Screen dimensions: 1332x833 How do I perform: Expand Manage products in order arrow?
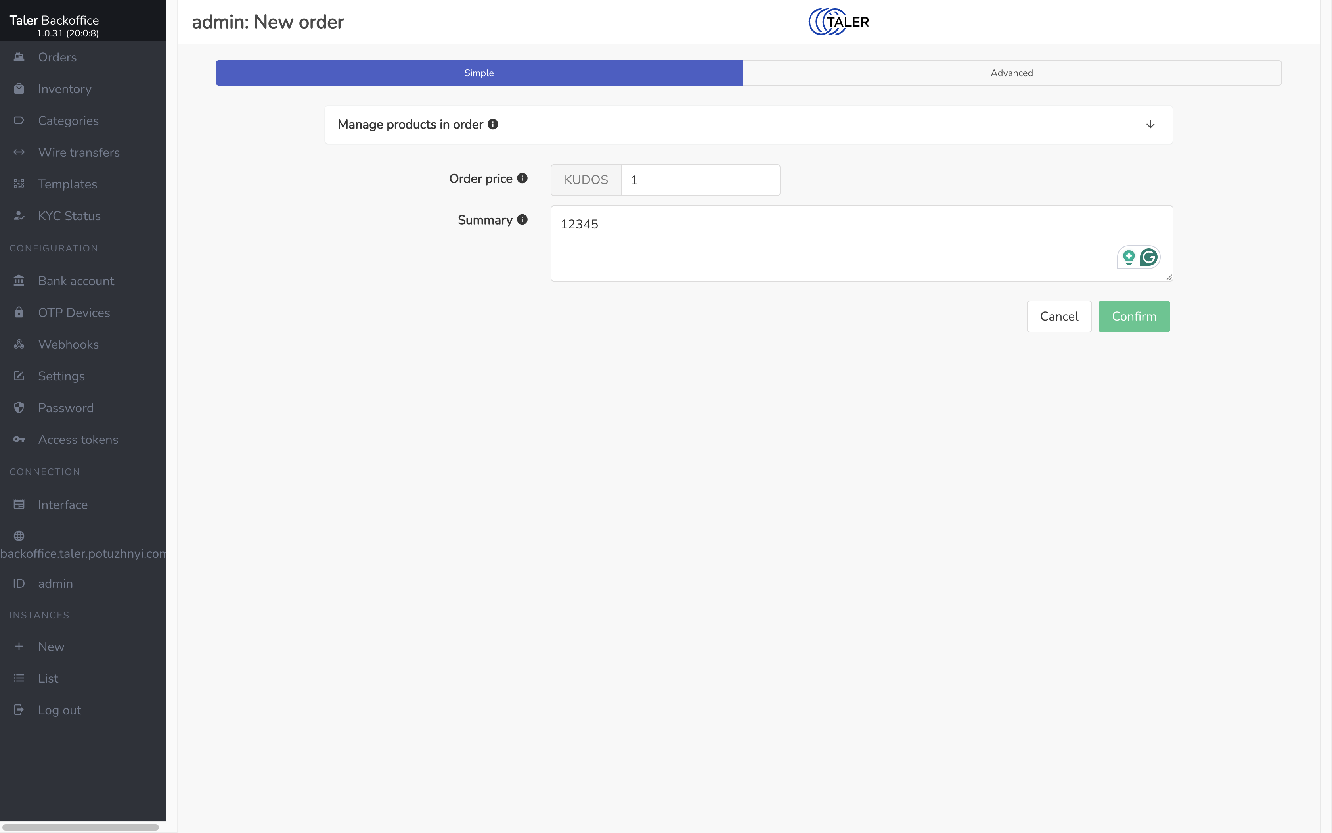[x=1150, y=125]
